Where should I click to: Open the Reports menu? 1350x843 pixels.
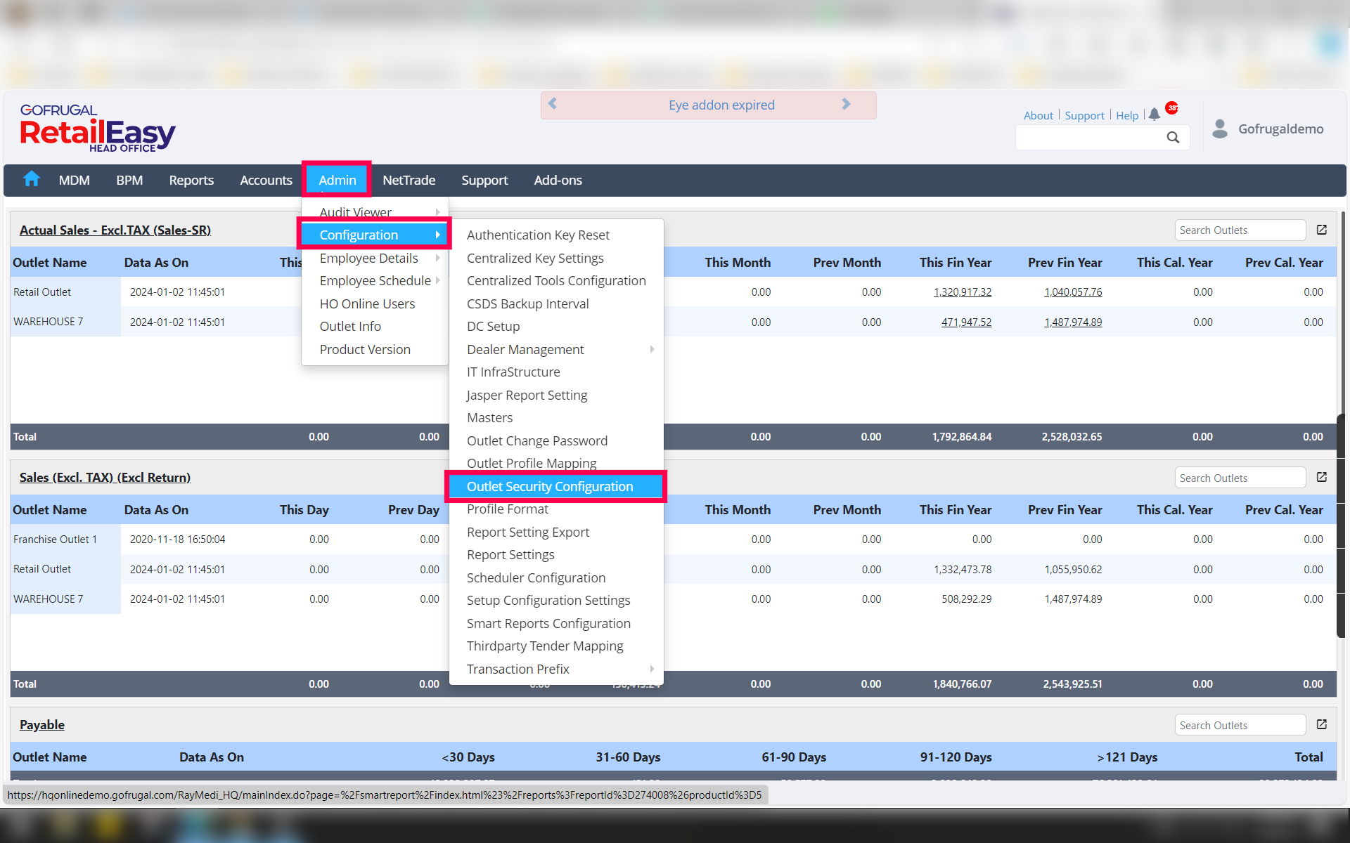[191, 180]
